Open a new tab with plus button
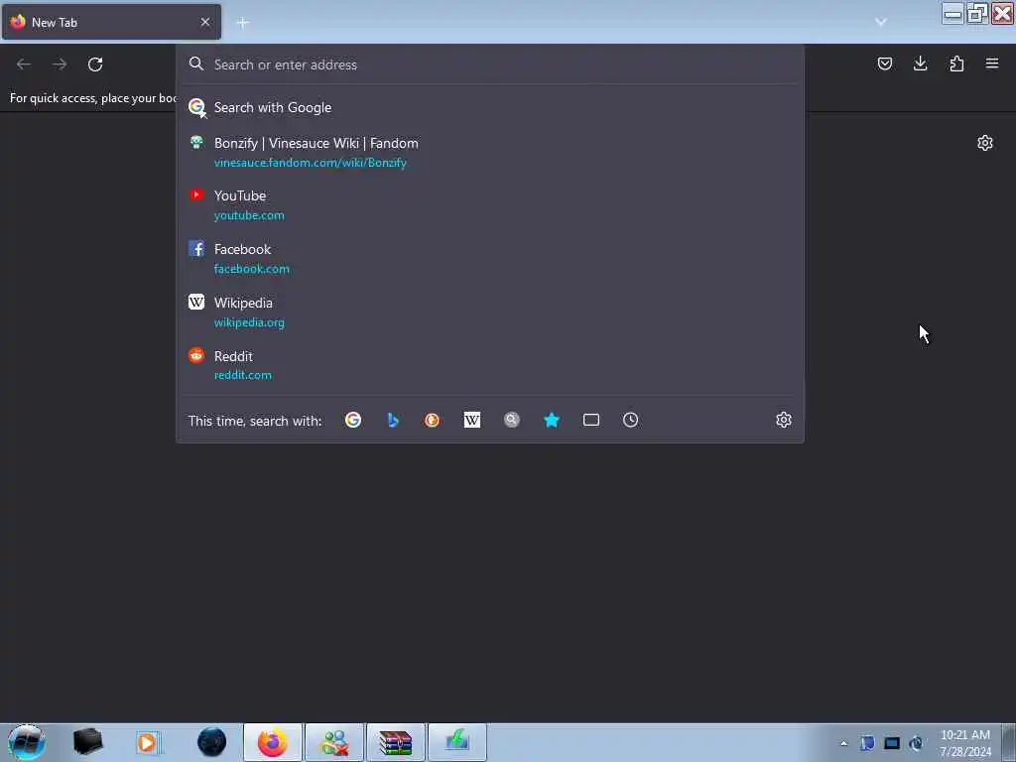1016x762 pixels. point(243,23)
